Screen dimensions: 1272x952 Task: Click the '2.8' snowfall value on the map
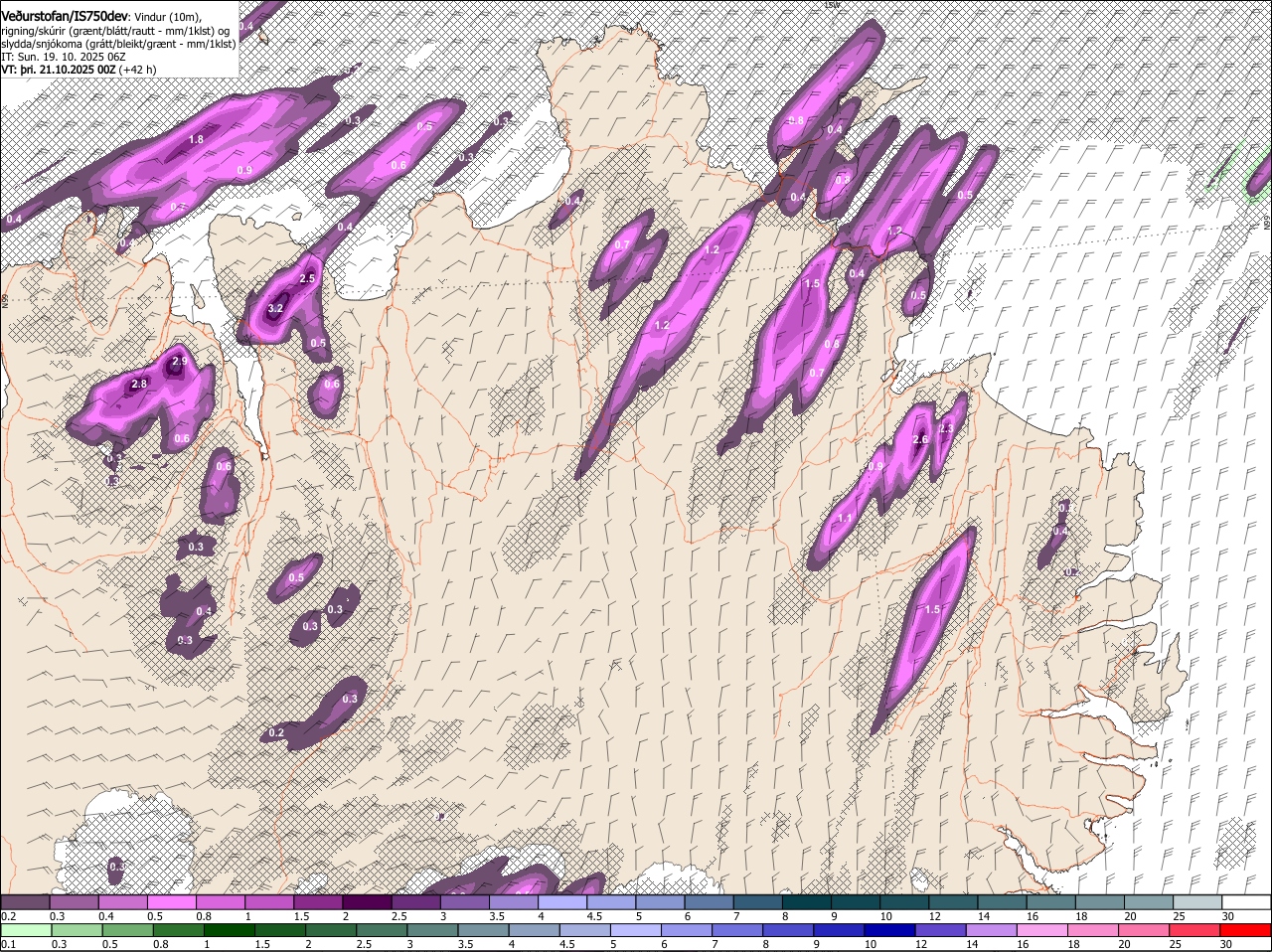pyautogui.click(x=139, y=385)
